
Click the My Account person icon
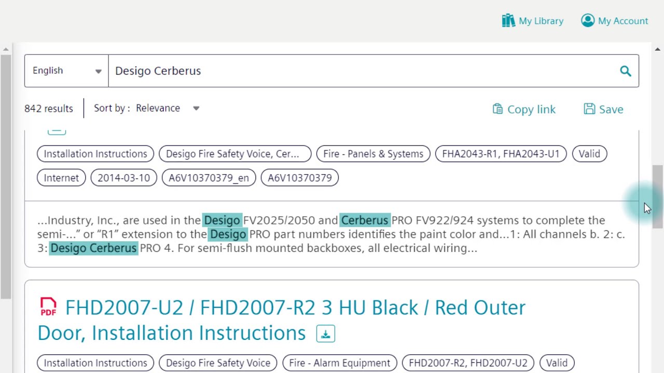pos(588,20)
